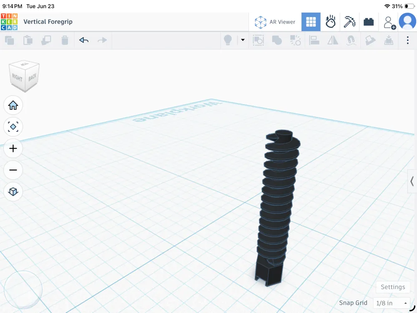
Task: Open the user profile avatar
Action: (408, 21)
